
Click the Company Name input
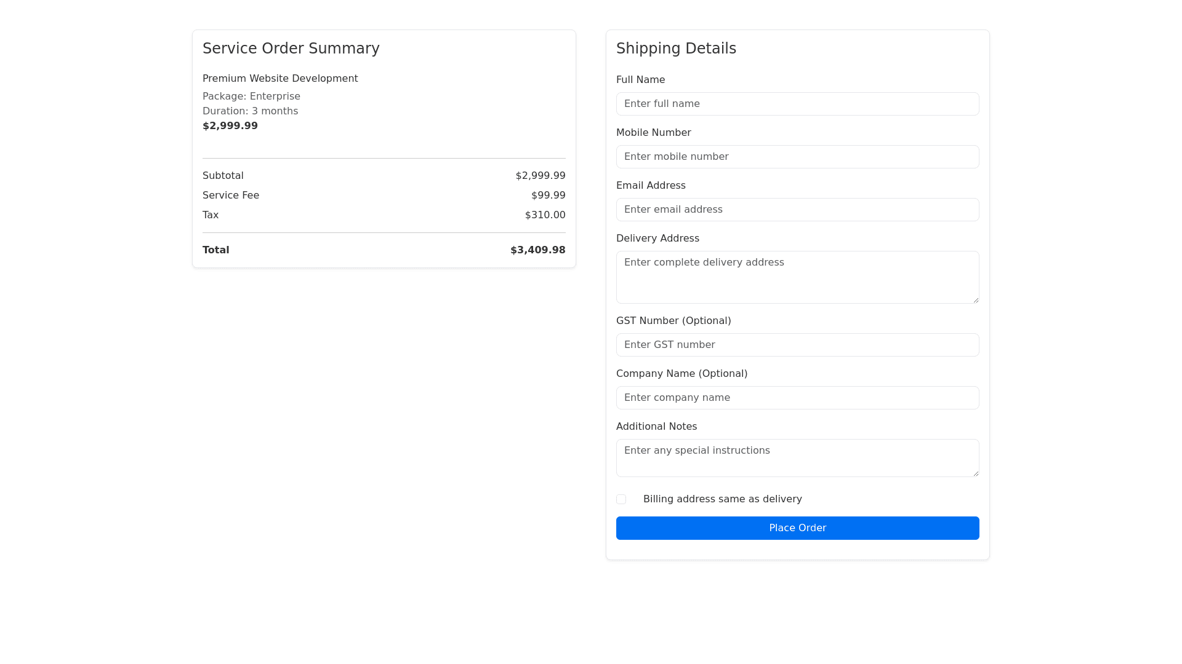[797, 398]
